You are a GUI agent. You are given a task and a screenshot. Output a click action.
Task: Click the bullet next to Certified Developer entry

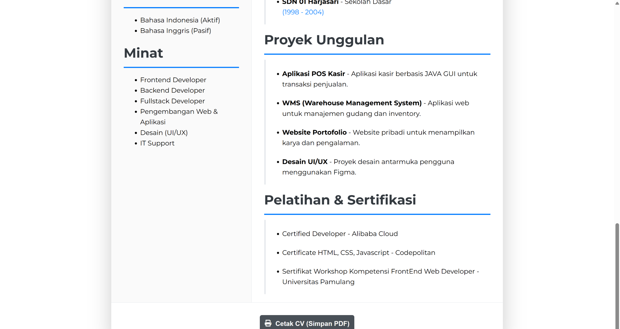click(278, 234)
